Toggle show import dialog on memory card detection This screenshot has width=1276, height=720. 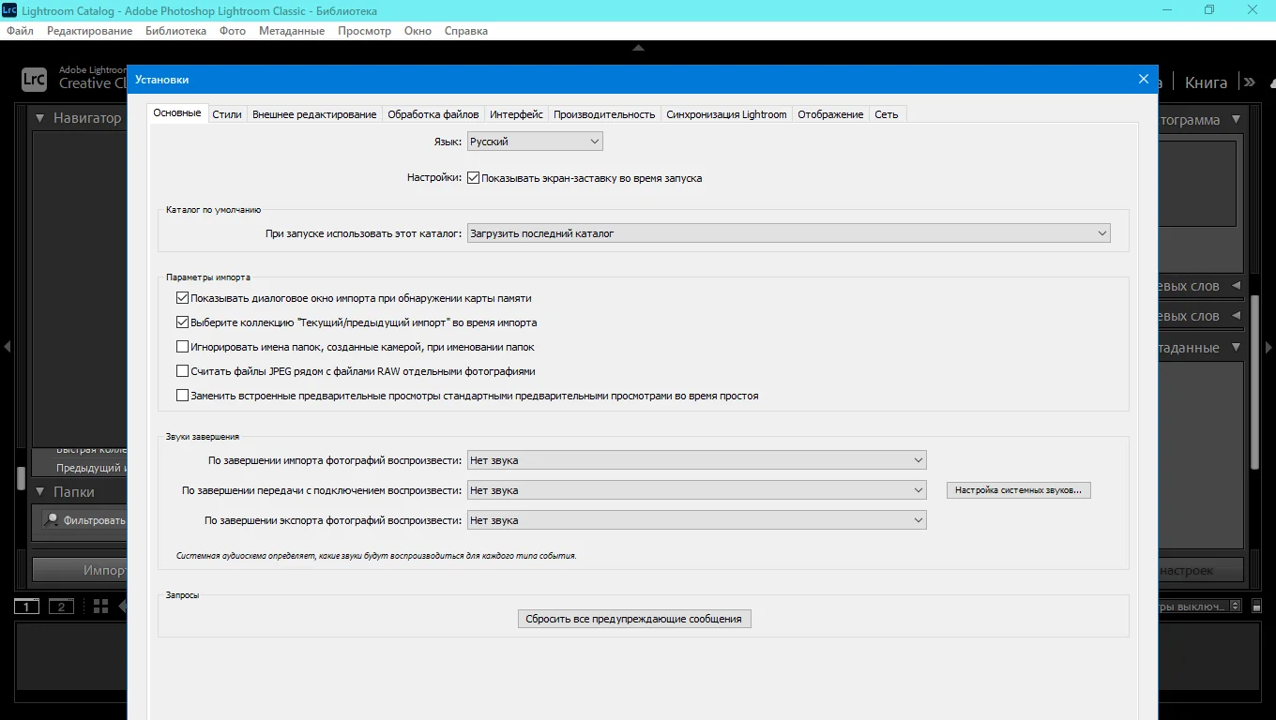183,298
